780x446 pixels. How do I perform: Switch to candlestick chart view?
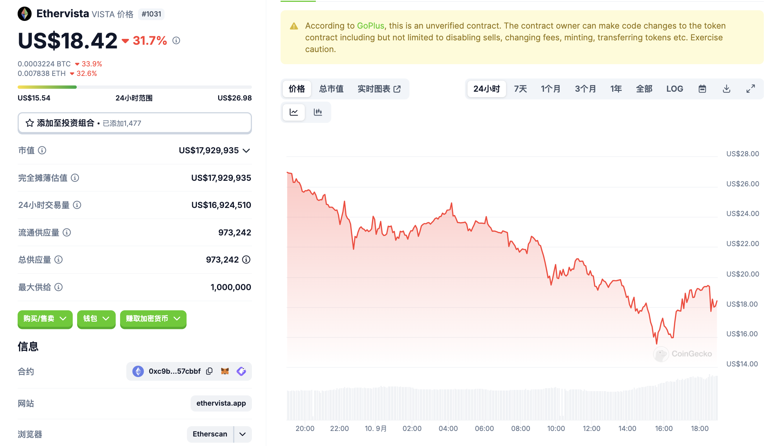[318, 112]
